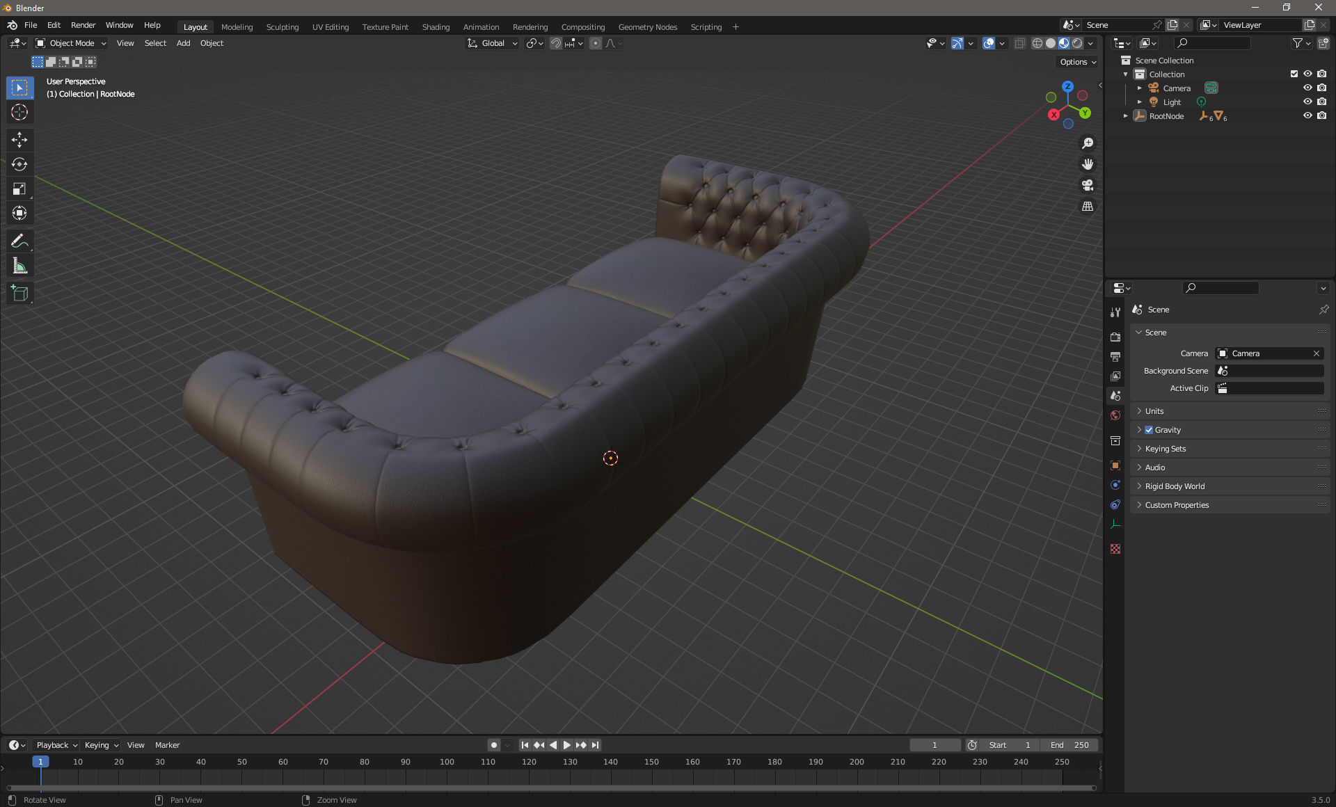Pin the Scene properties panel
The height and width of the screenshot is (807, 1336).
(x=1323, y=310)
